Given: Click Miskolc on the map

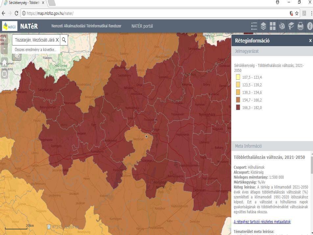Looking at the screenshot, I should tap(129, 88).
